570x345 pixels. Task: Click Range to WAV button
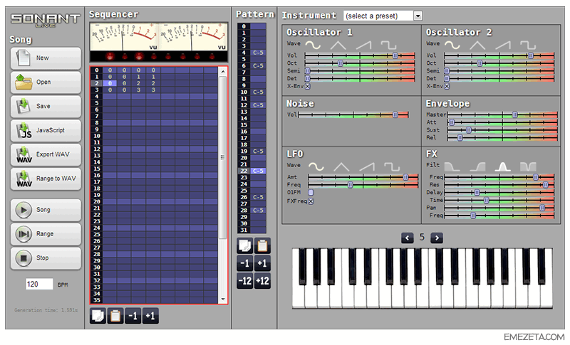46,179
